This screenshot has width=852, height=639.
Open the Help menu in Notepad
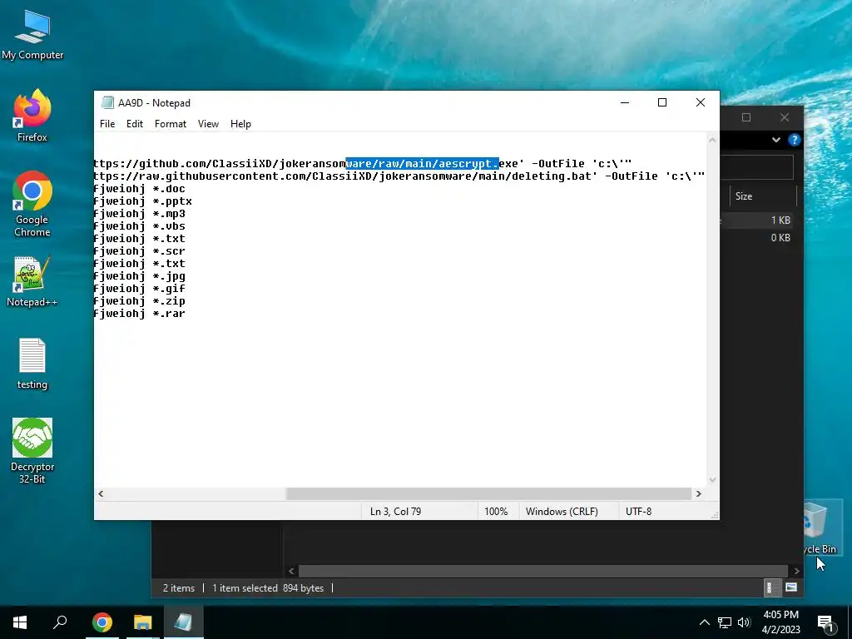[x=240, y=124]
